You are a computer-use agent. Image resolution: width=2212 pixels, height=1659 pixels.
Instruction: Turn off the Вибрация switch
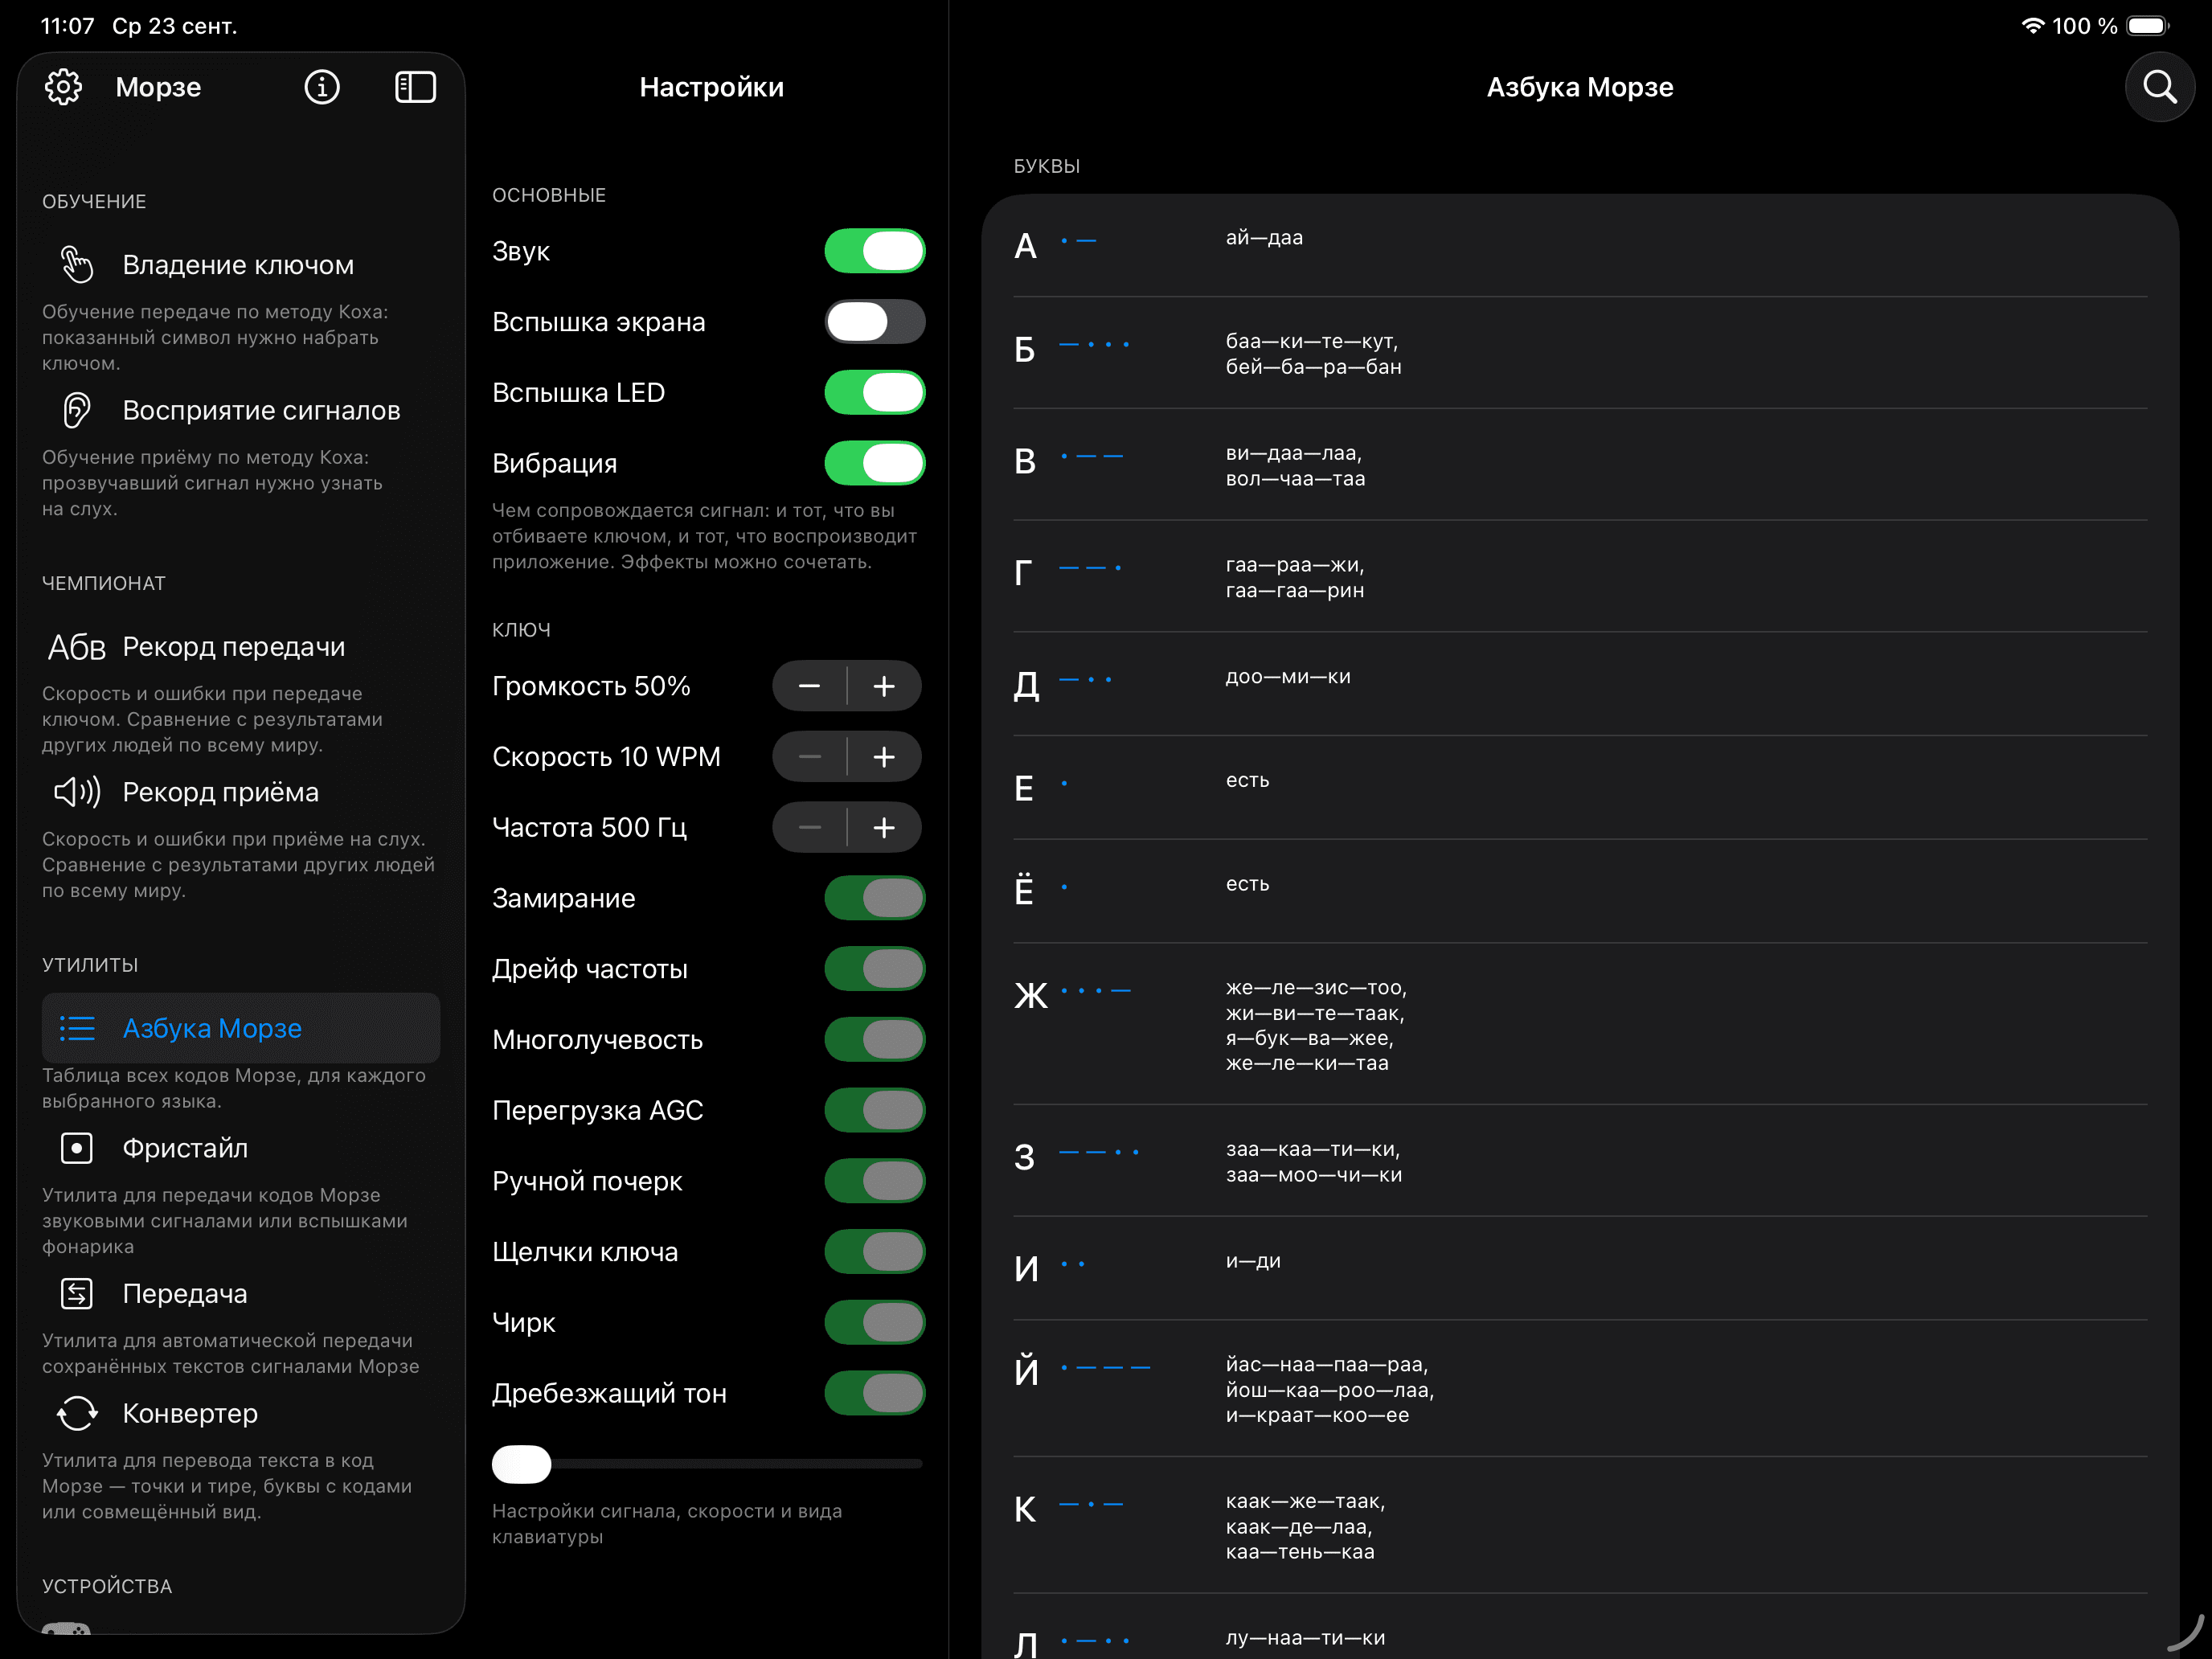pyautogui.click(x=874, y=463)
